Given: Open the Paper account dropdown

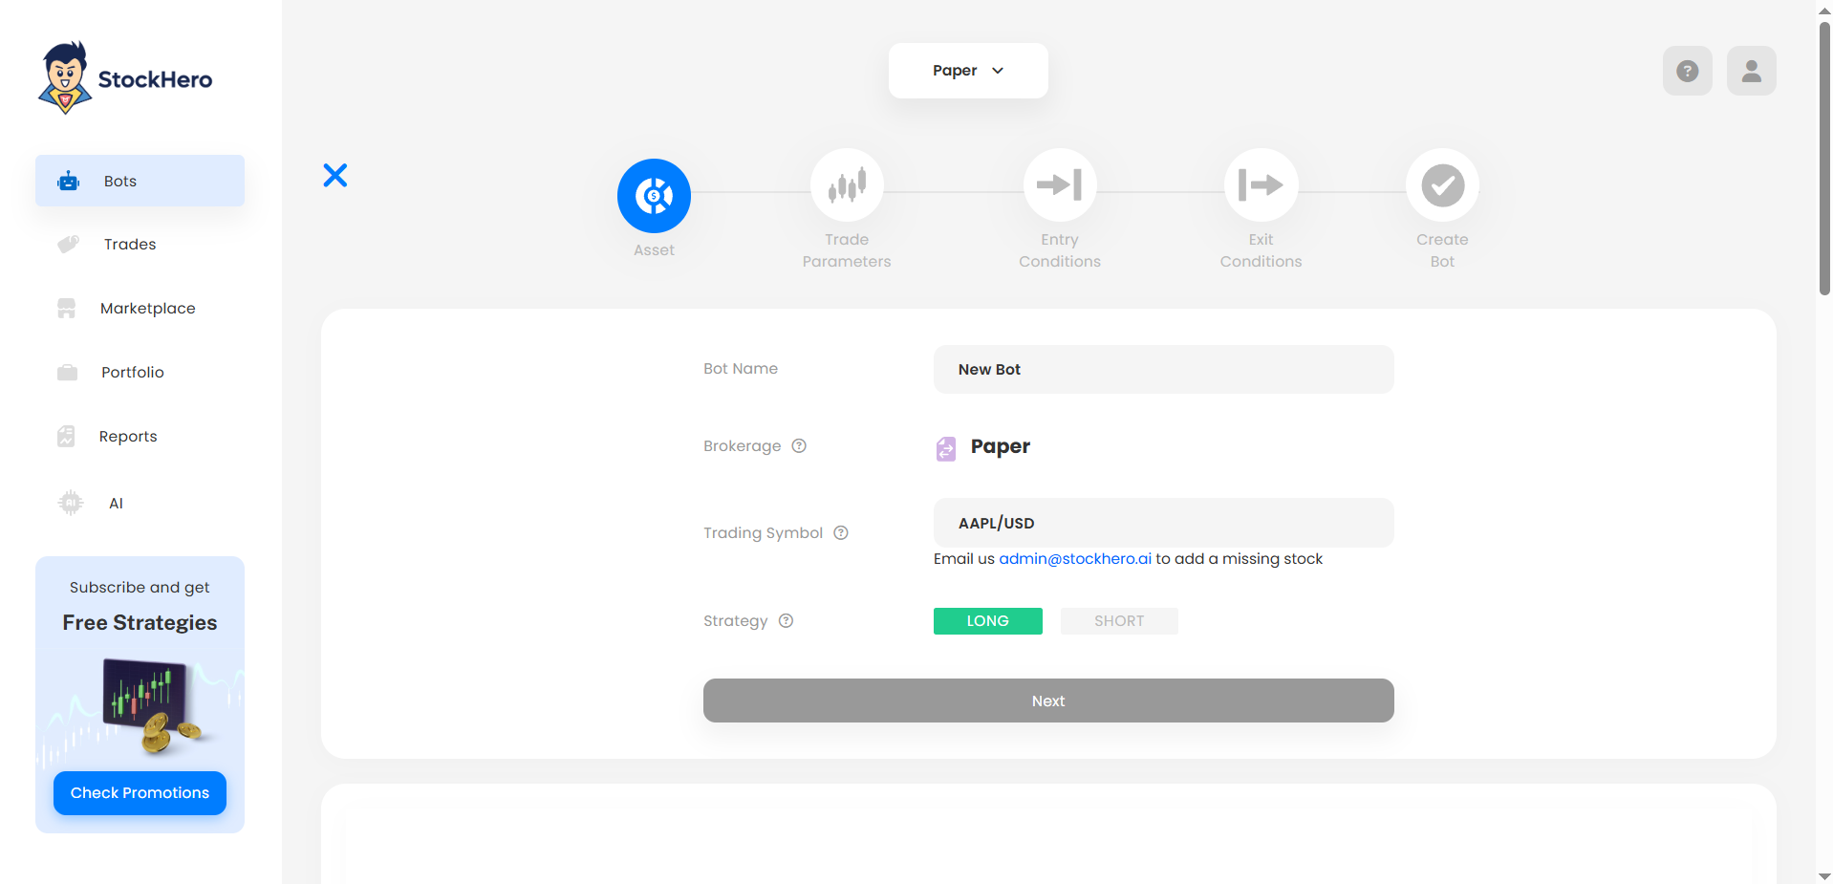Looking at the screenshot, I should (x=968, y=71).
